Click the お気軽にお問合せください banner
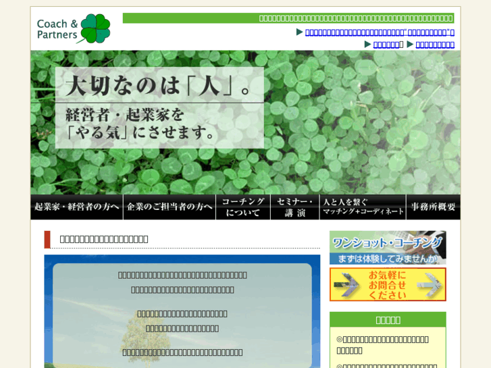Image resolution: width=491 pixels, height=368 pixels. pyautogui.click(x=388, y=284)
